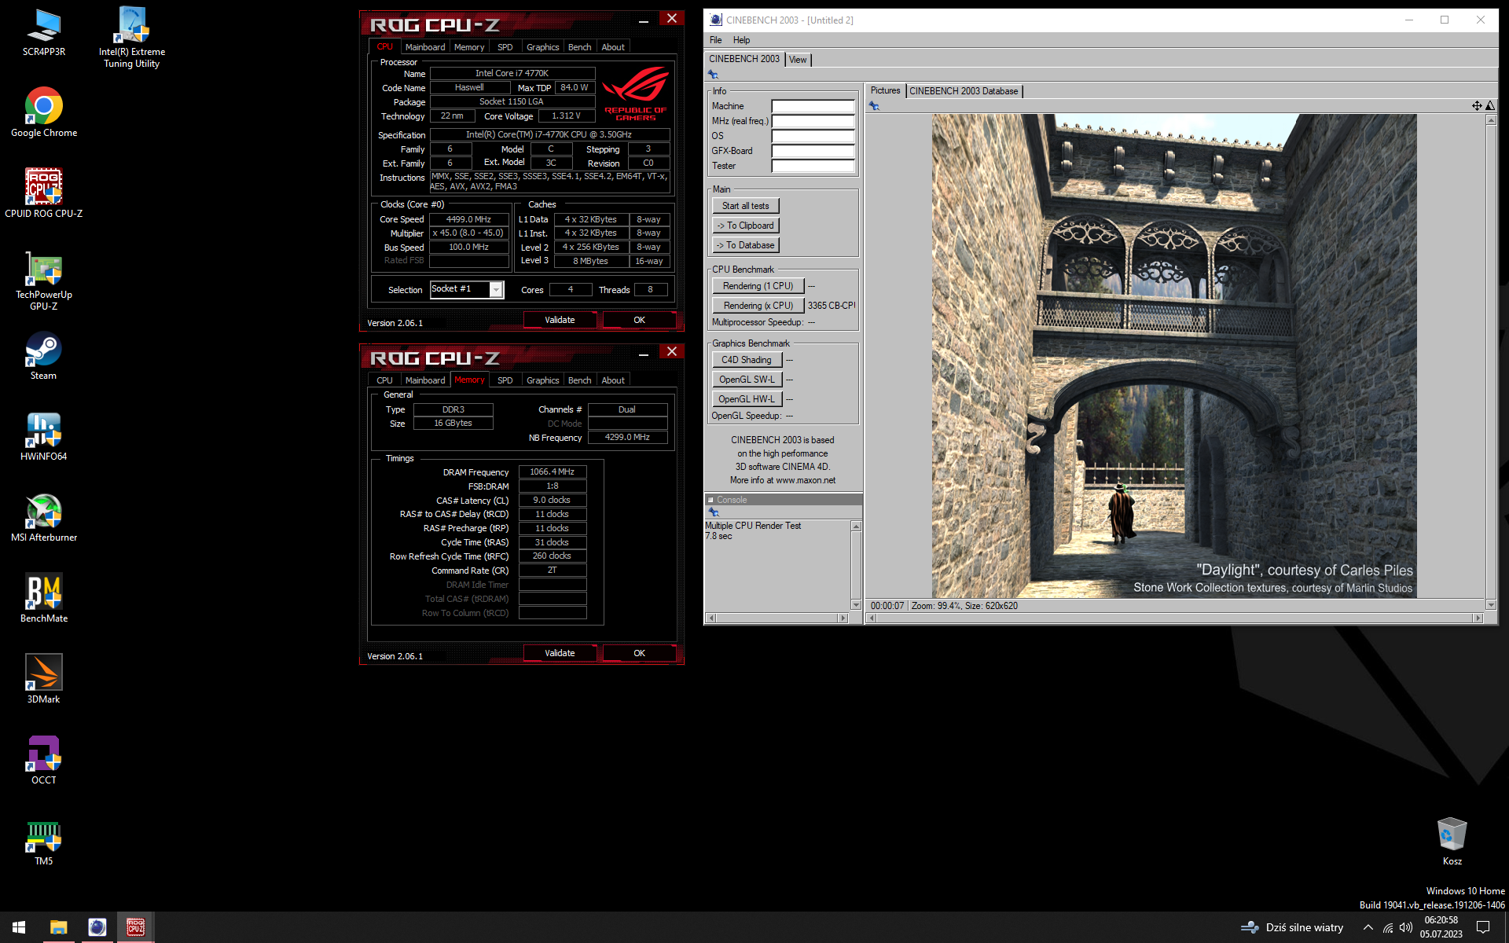Click pin icon in Pictures panel
Viewport: 1509px width, 943px height.
pyautogui.click(x=874, y=105)
